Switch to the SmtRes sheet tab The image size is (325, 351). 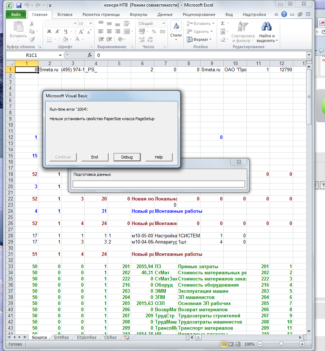(62, 337)
